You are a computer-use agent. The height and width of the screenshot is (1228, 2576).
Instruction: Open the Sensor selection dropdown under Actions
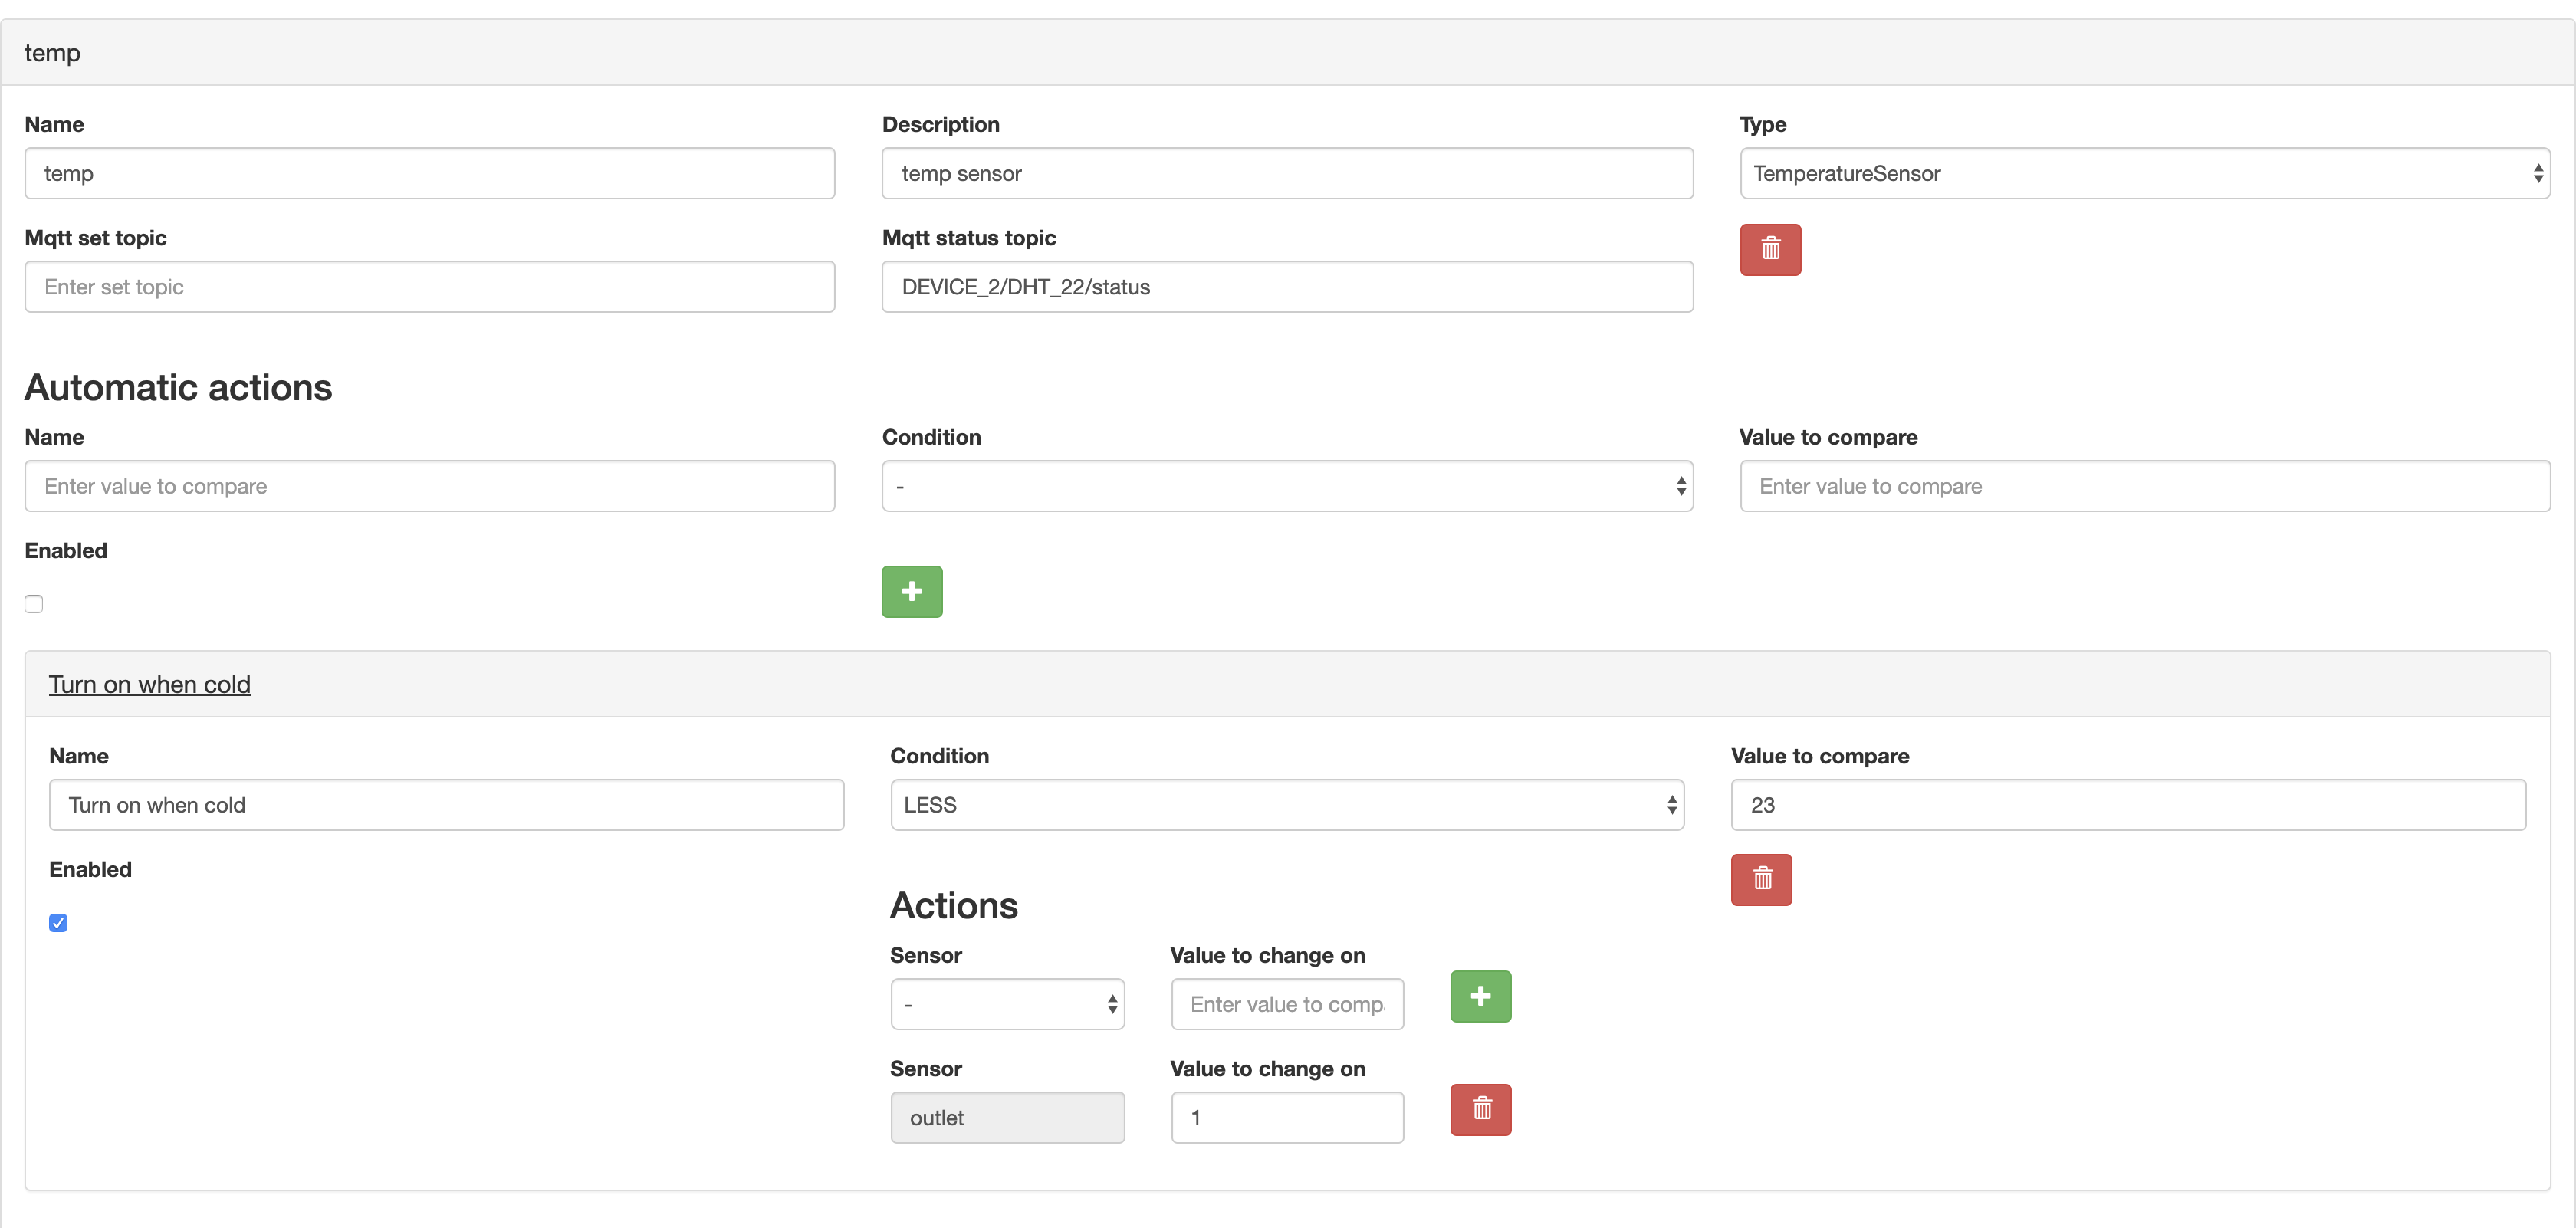(1006, 1004)
